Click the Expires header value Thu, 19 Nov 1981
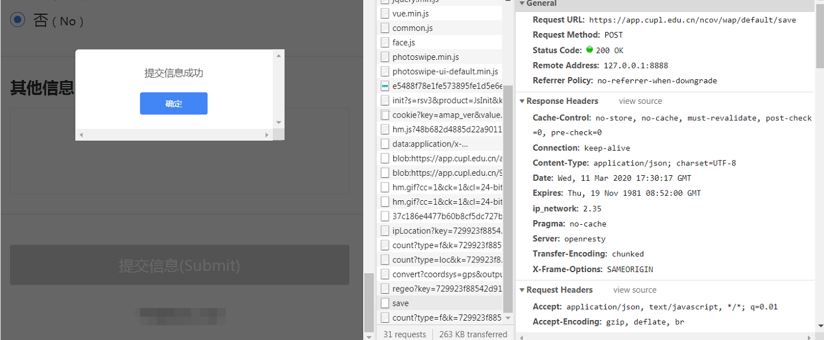The width and height of the screenshot is (824, 340). pyautogui.click(x=634, y=193)
